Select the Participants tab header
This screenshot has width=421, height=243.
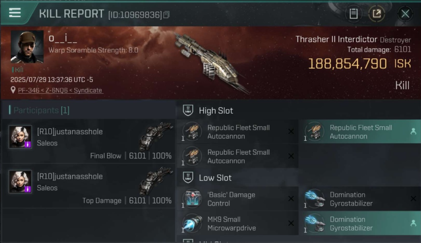(x=39, y=110)
